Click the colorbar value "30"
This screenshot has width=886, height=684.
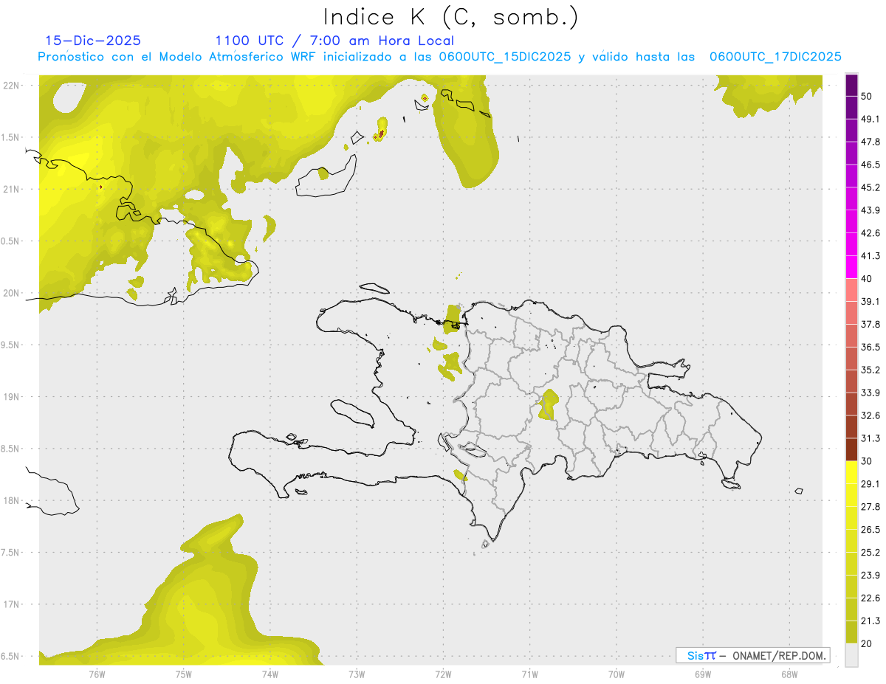[x=868, y=461]
